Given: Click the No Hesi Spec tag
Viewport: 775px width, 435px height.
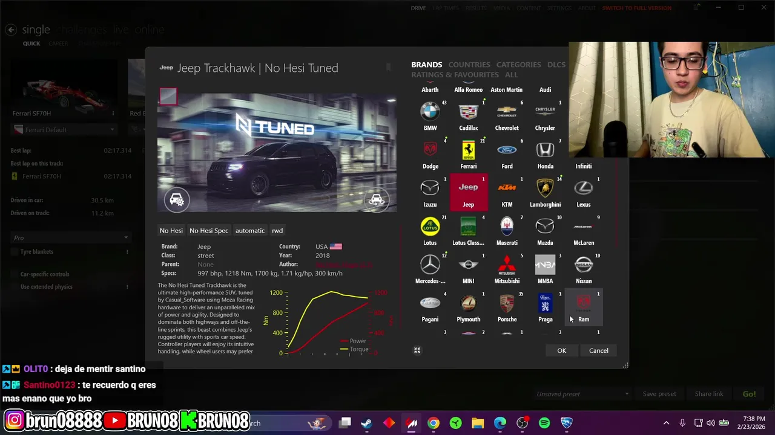Looking at the screenshot, I should tap(209, 231).
